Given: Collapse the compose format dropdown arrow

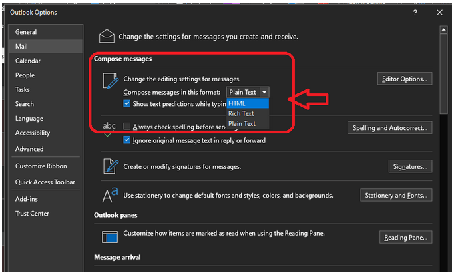Looking at the screenshot, I should coord(264,93).
